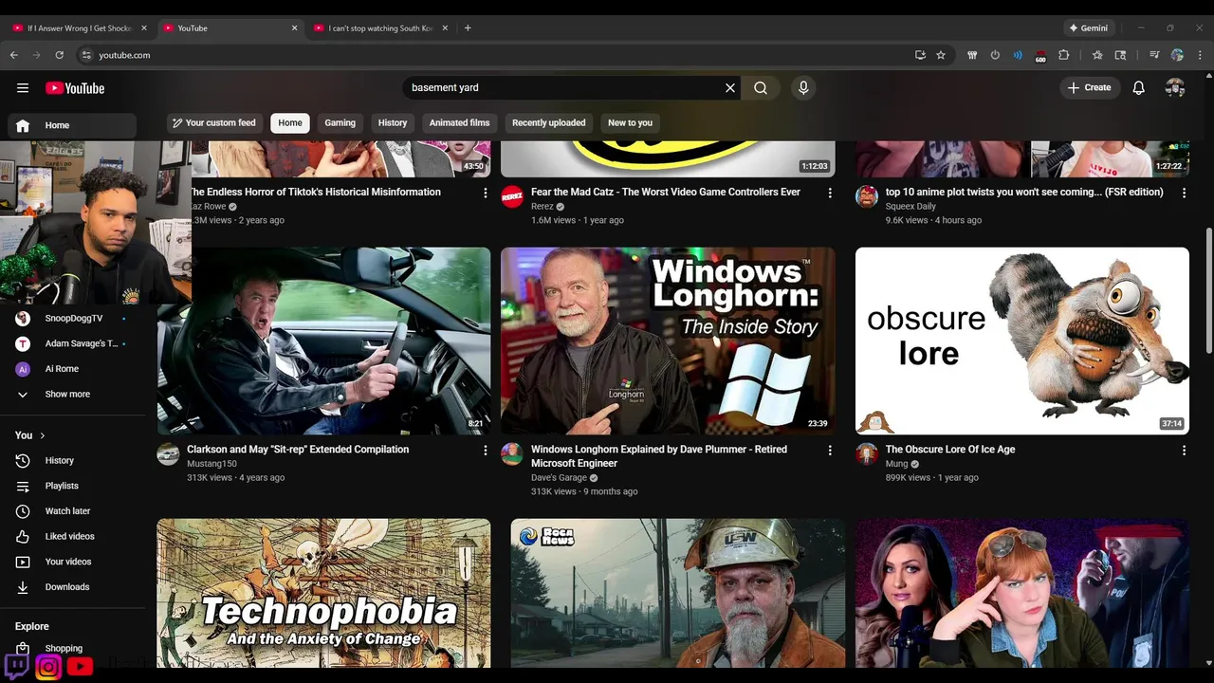Viewport: 1214px width, 683px height.
Task: Open options menu for Clarkson and May video
Action: pyautogui.click(x=486, y=451)
